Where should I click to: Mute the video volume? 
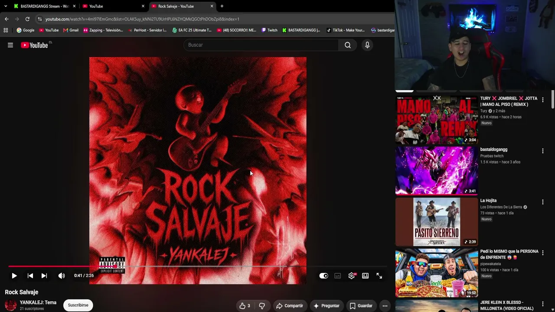(62, 276)
